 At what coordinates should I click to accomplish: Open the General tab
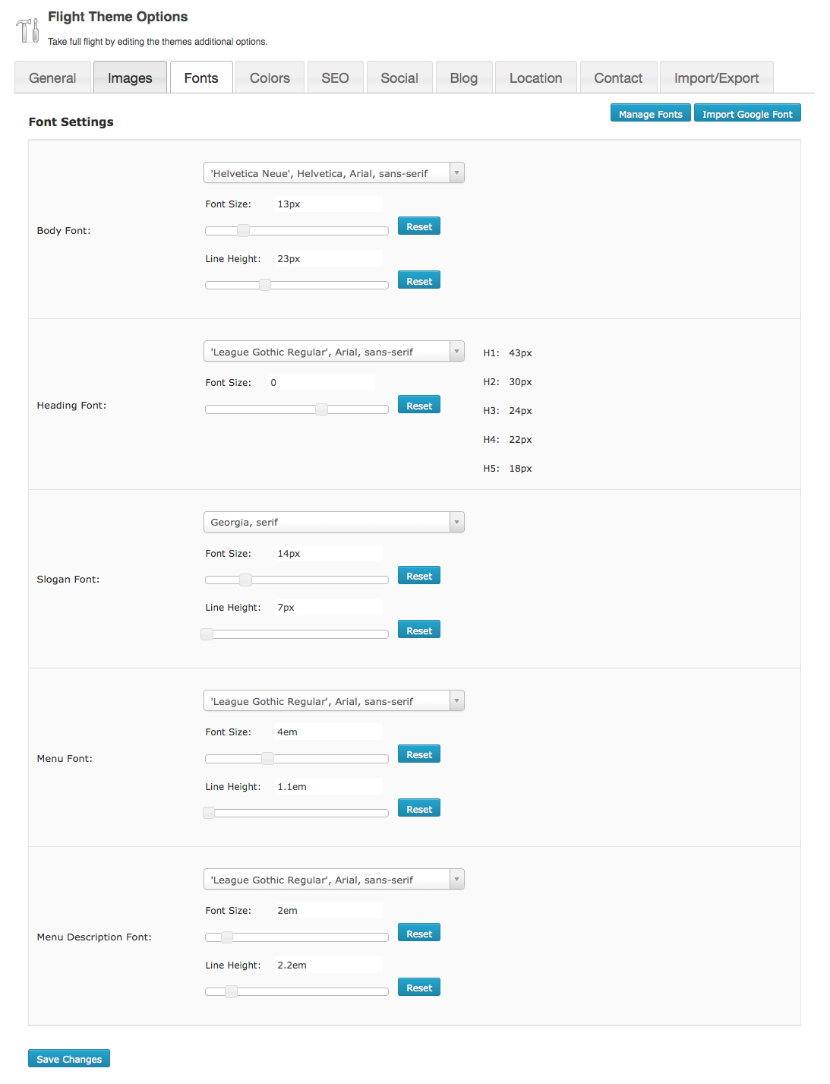pos(52,78)
